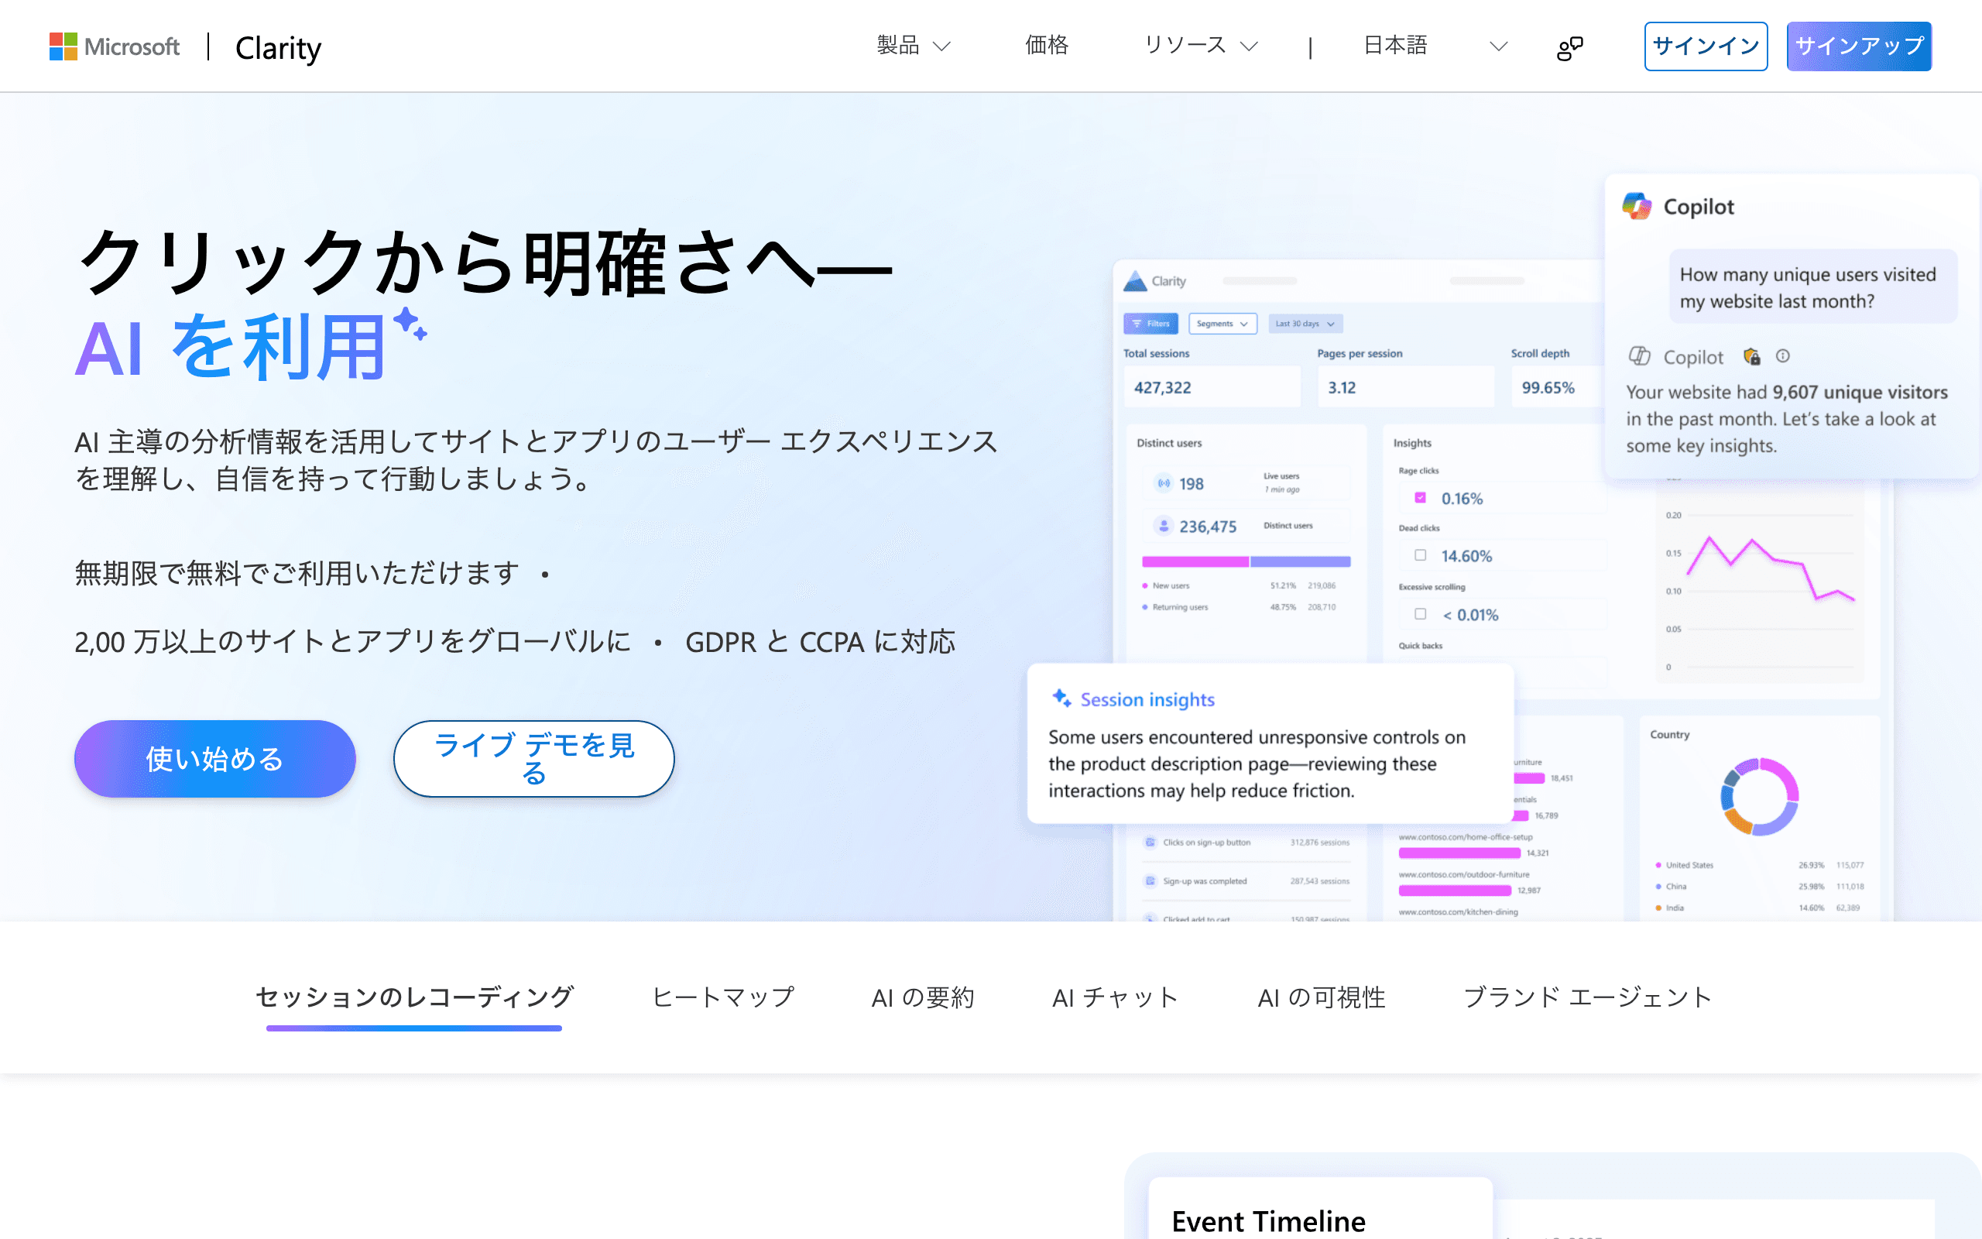Open the Segments dropdown in dashboard preview
Screen dimensions: 1982x1239
(x=1222, y=324)
